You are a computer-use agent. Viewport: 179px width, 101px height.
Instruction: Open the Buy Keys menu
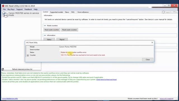coord(11,9)
